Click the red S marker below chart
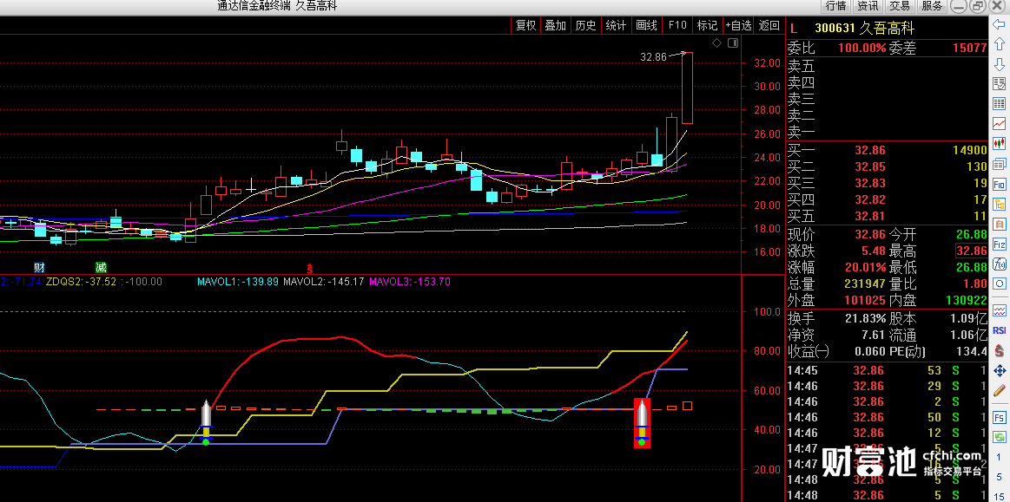The image size is (1010, 502). (x=310, y=267)
